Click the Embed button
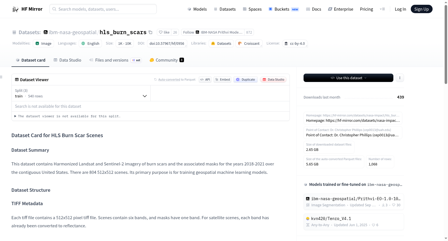The image size is (448, 241). coord(223,79)
